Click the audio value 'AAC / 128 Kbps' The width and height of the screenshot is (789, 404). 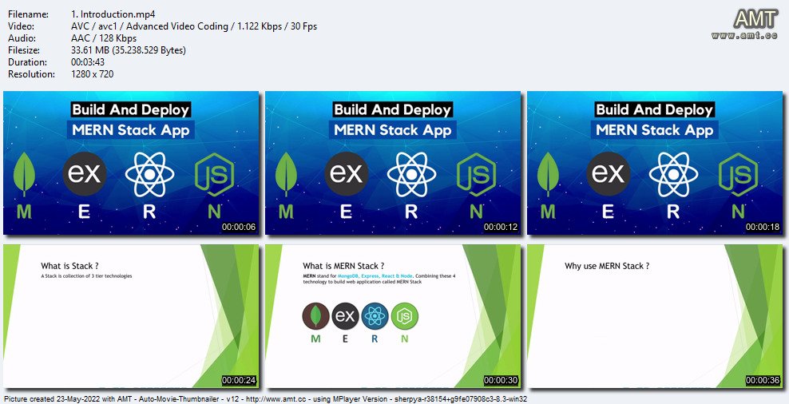[x=104, y=38]
